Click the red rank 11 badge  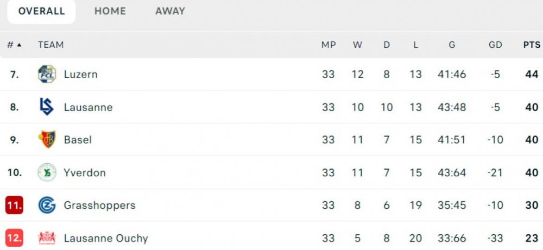[14, 205]
